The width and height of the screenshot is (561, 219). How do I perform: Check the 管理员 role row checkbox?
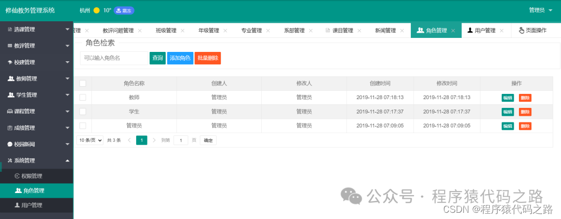point(83,126)
